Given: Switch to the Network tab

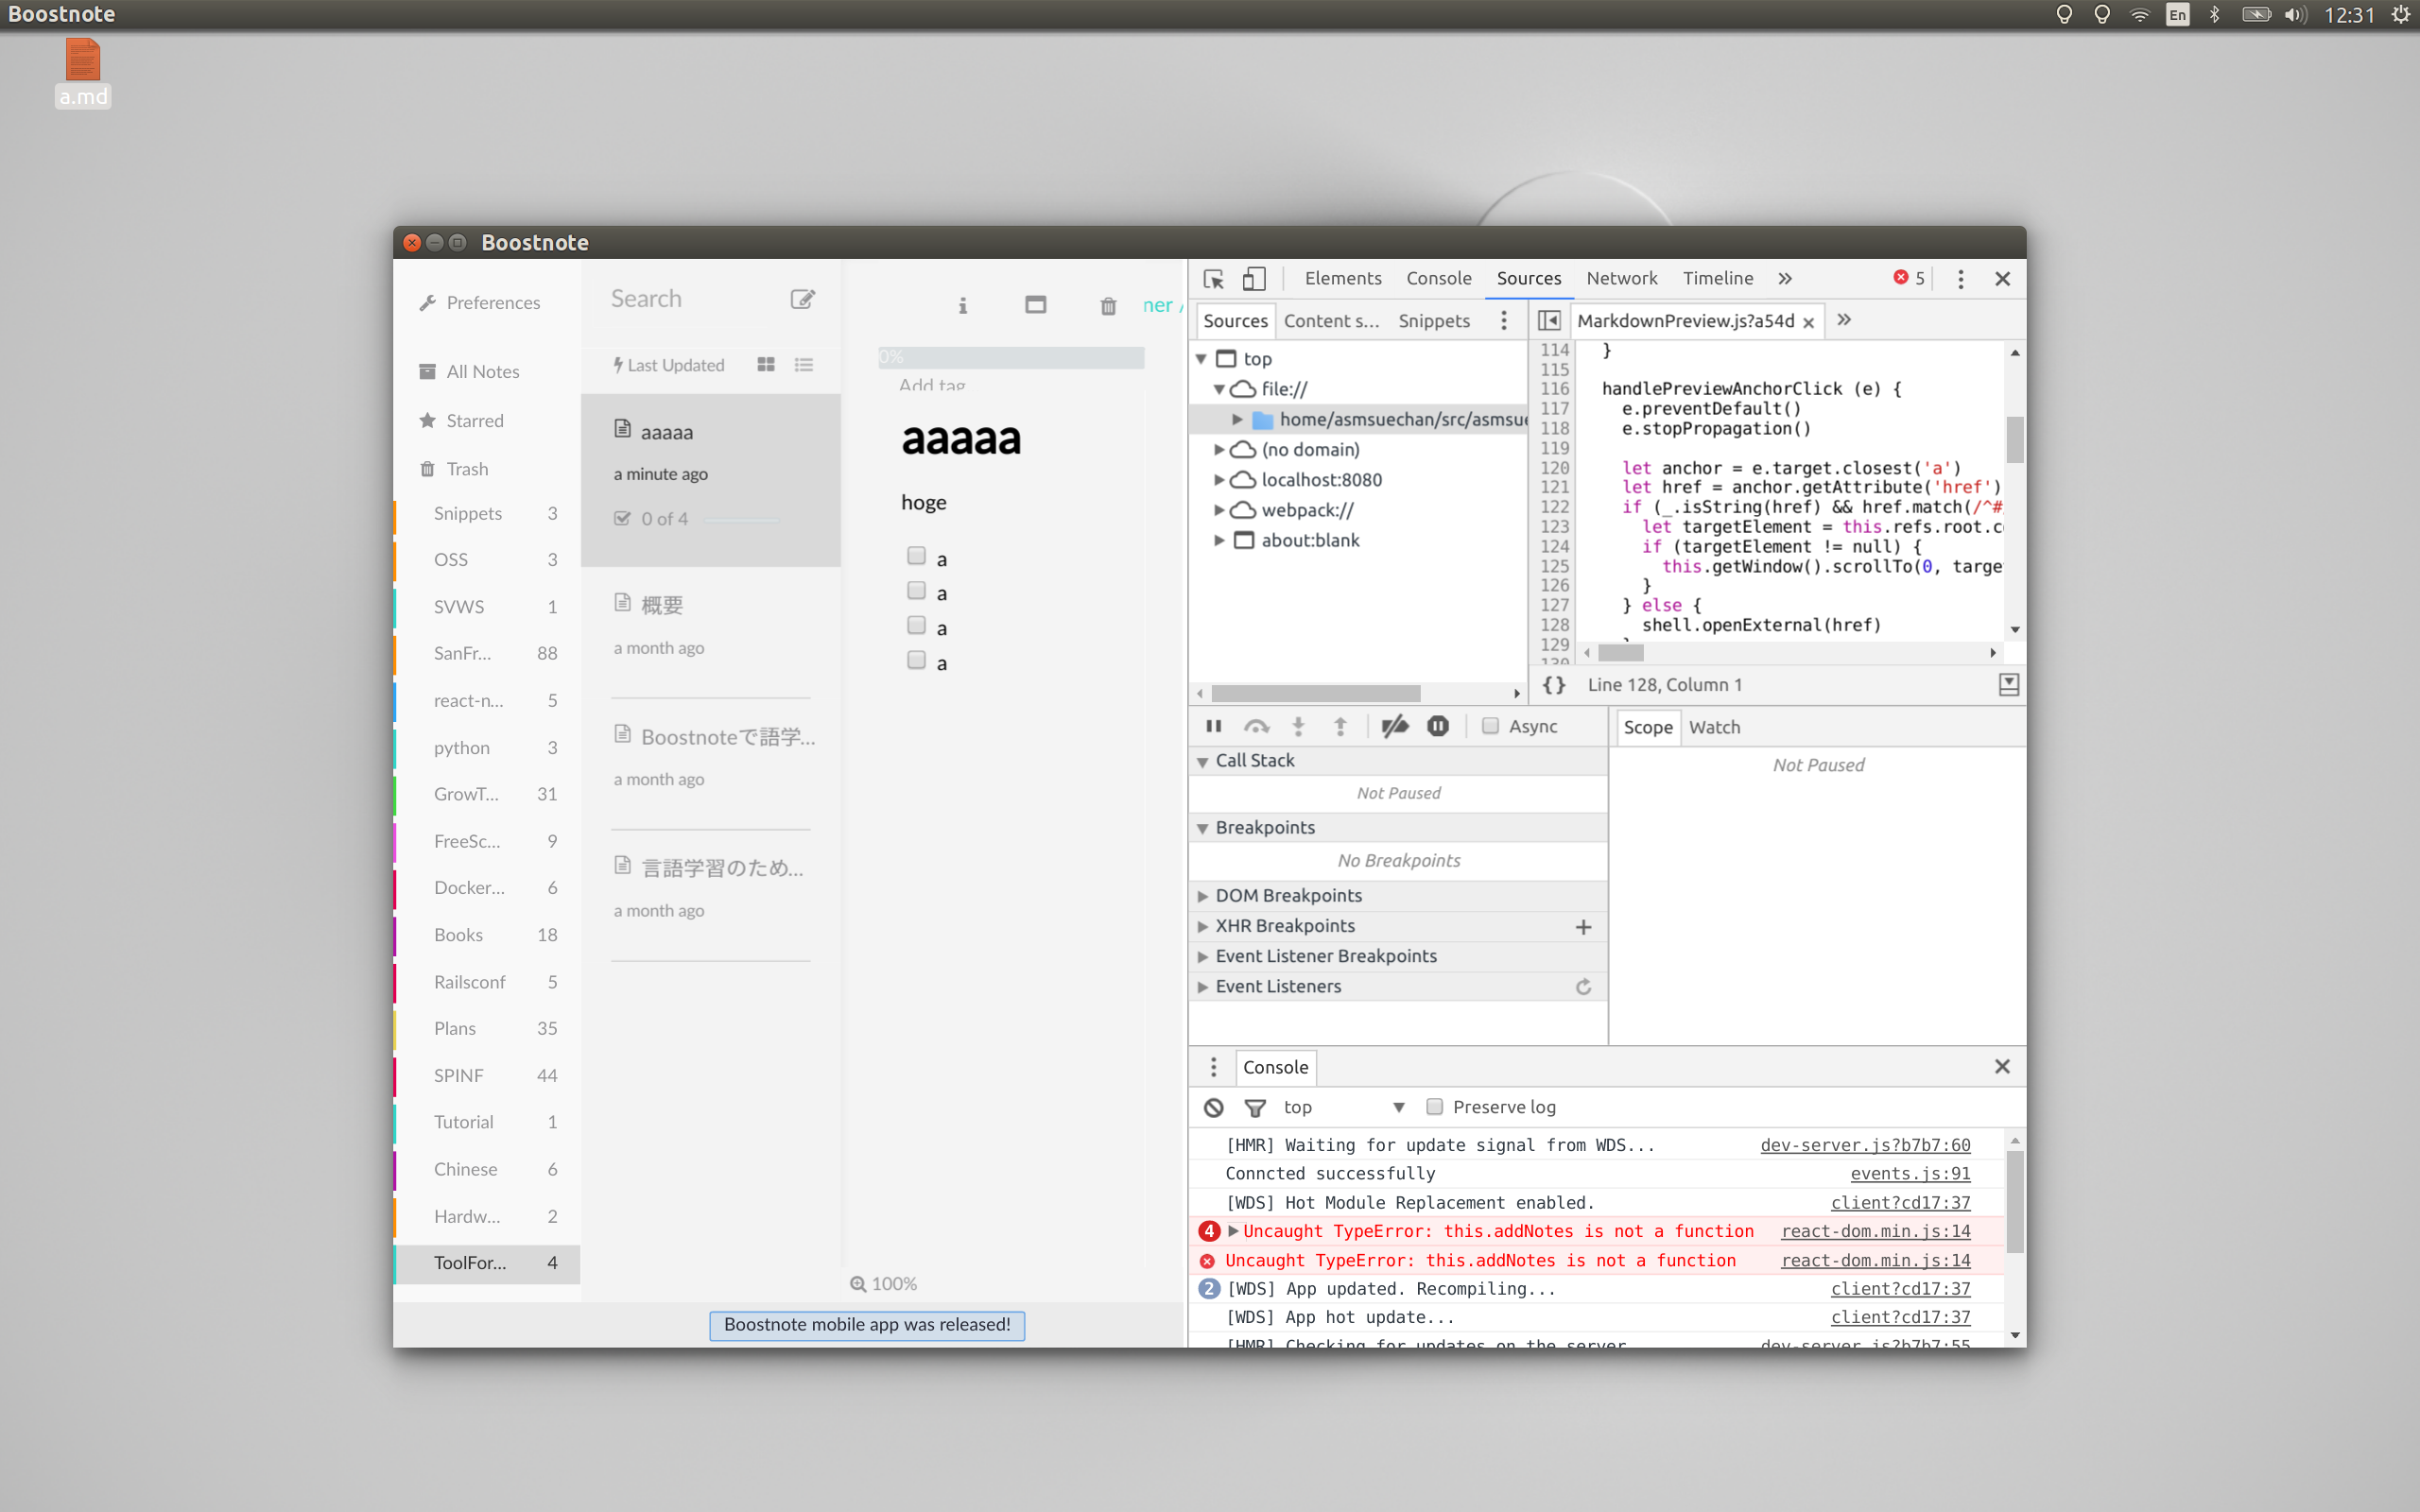Looking at the screenshot, I should point(1620,279).
